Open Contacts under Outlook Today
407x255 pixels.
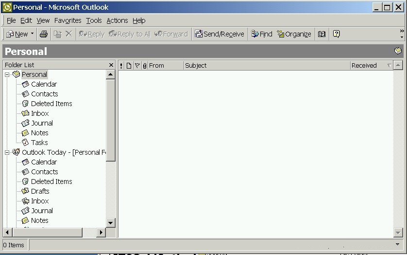point(44,172)
